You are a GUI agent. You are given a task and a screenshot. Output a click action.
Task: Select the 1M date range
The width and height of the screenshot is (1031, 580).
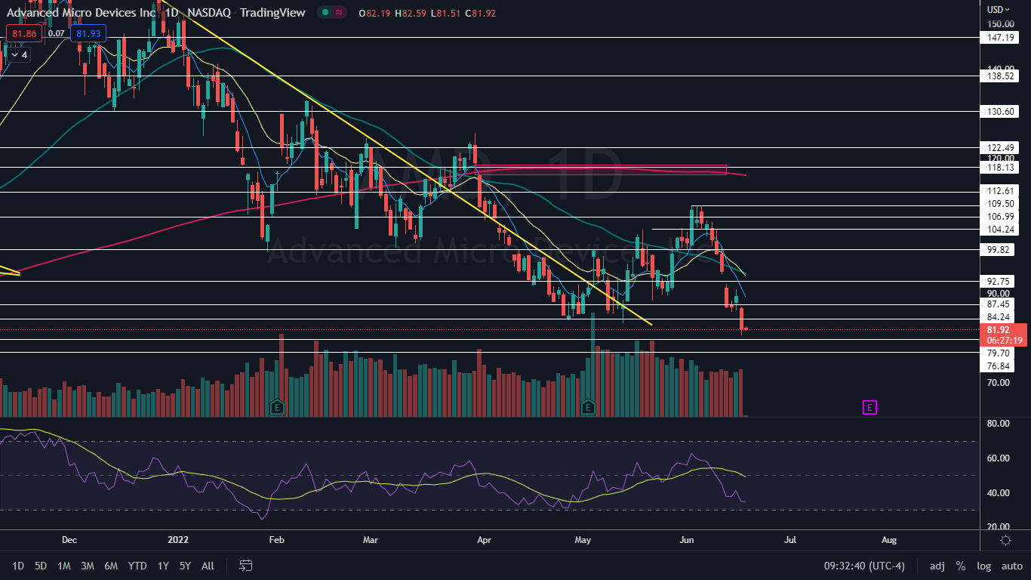click(64, 566)
